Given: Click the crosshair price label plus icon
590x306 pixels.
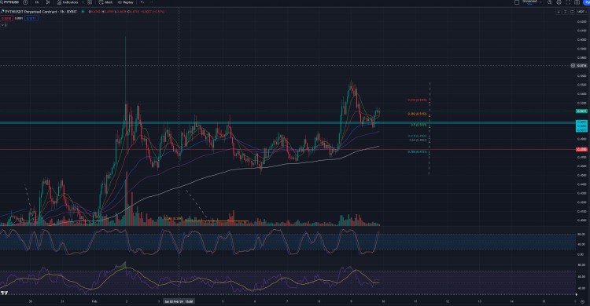Looking at the screenshot, I should pos(573,65).
